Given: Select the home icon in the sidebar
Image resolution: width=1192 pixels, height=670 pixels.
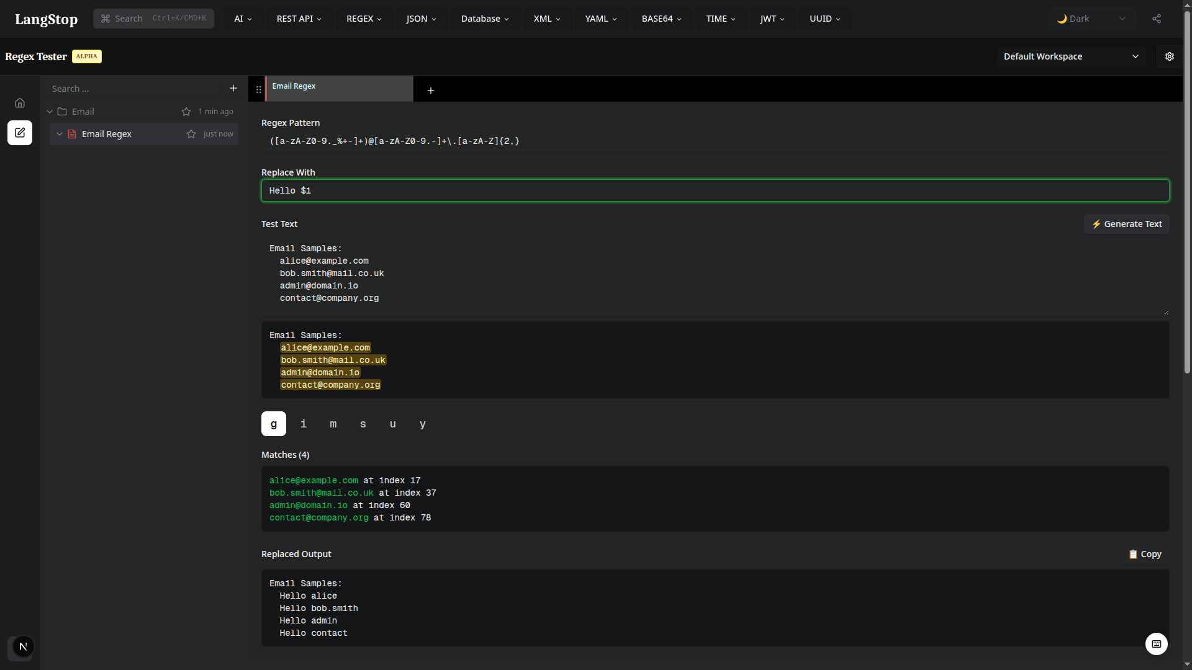Looking at the screenshot, I should coord(20,102).
